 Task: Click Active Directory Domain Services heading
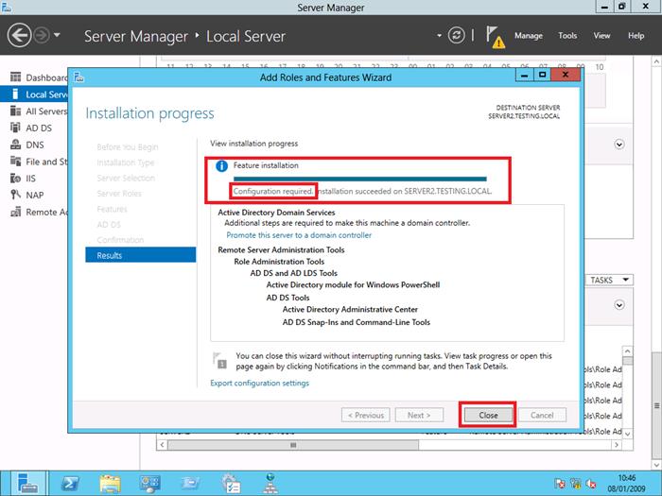pos(276,213)
